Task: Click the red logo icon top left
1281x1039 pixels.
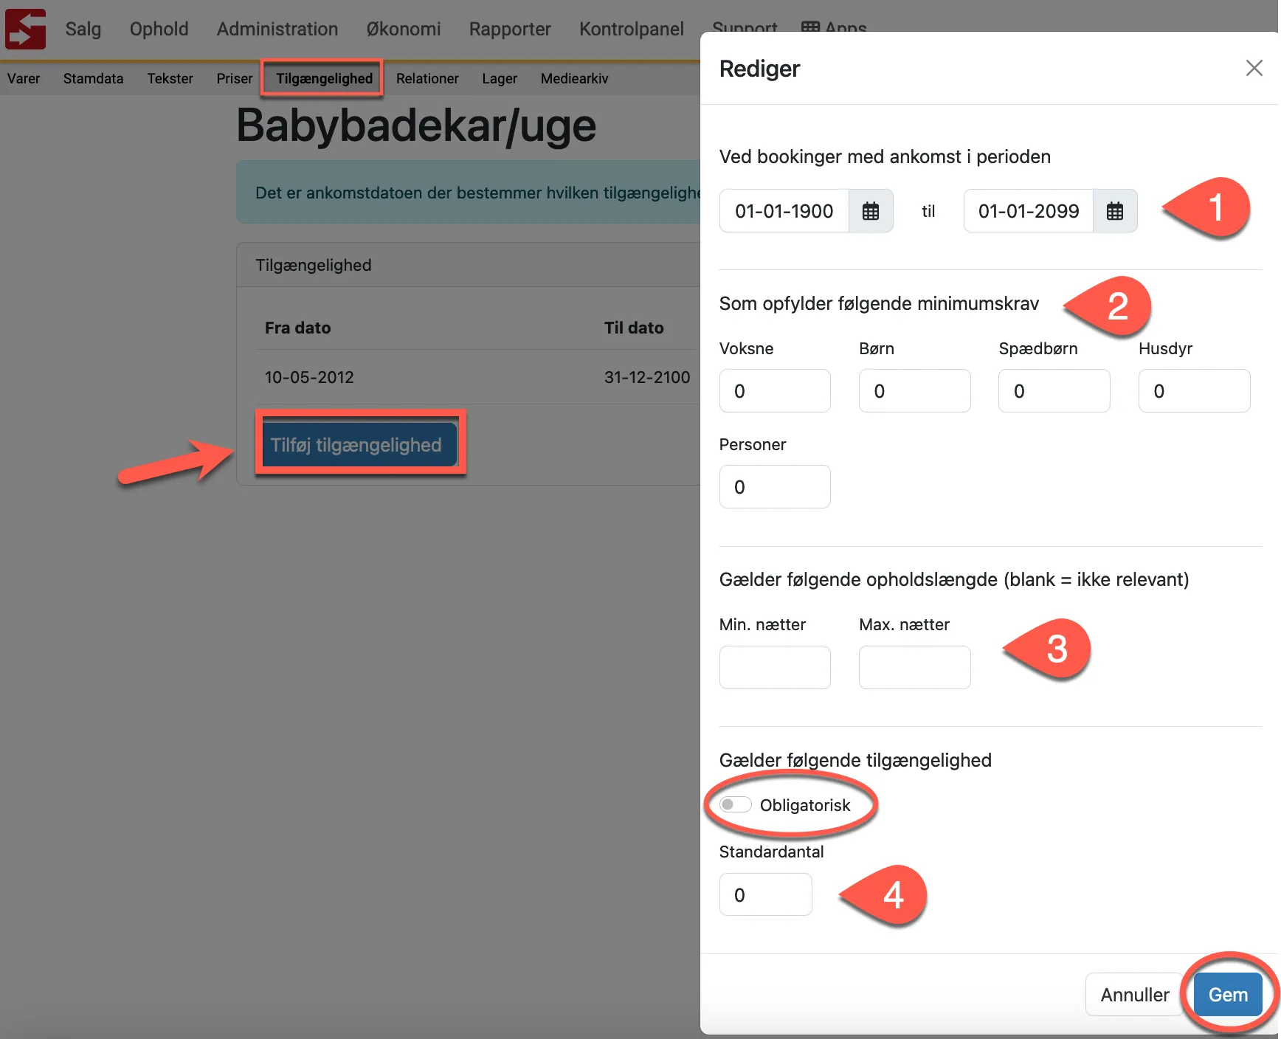Action: click(24, 28)
